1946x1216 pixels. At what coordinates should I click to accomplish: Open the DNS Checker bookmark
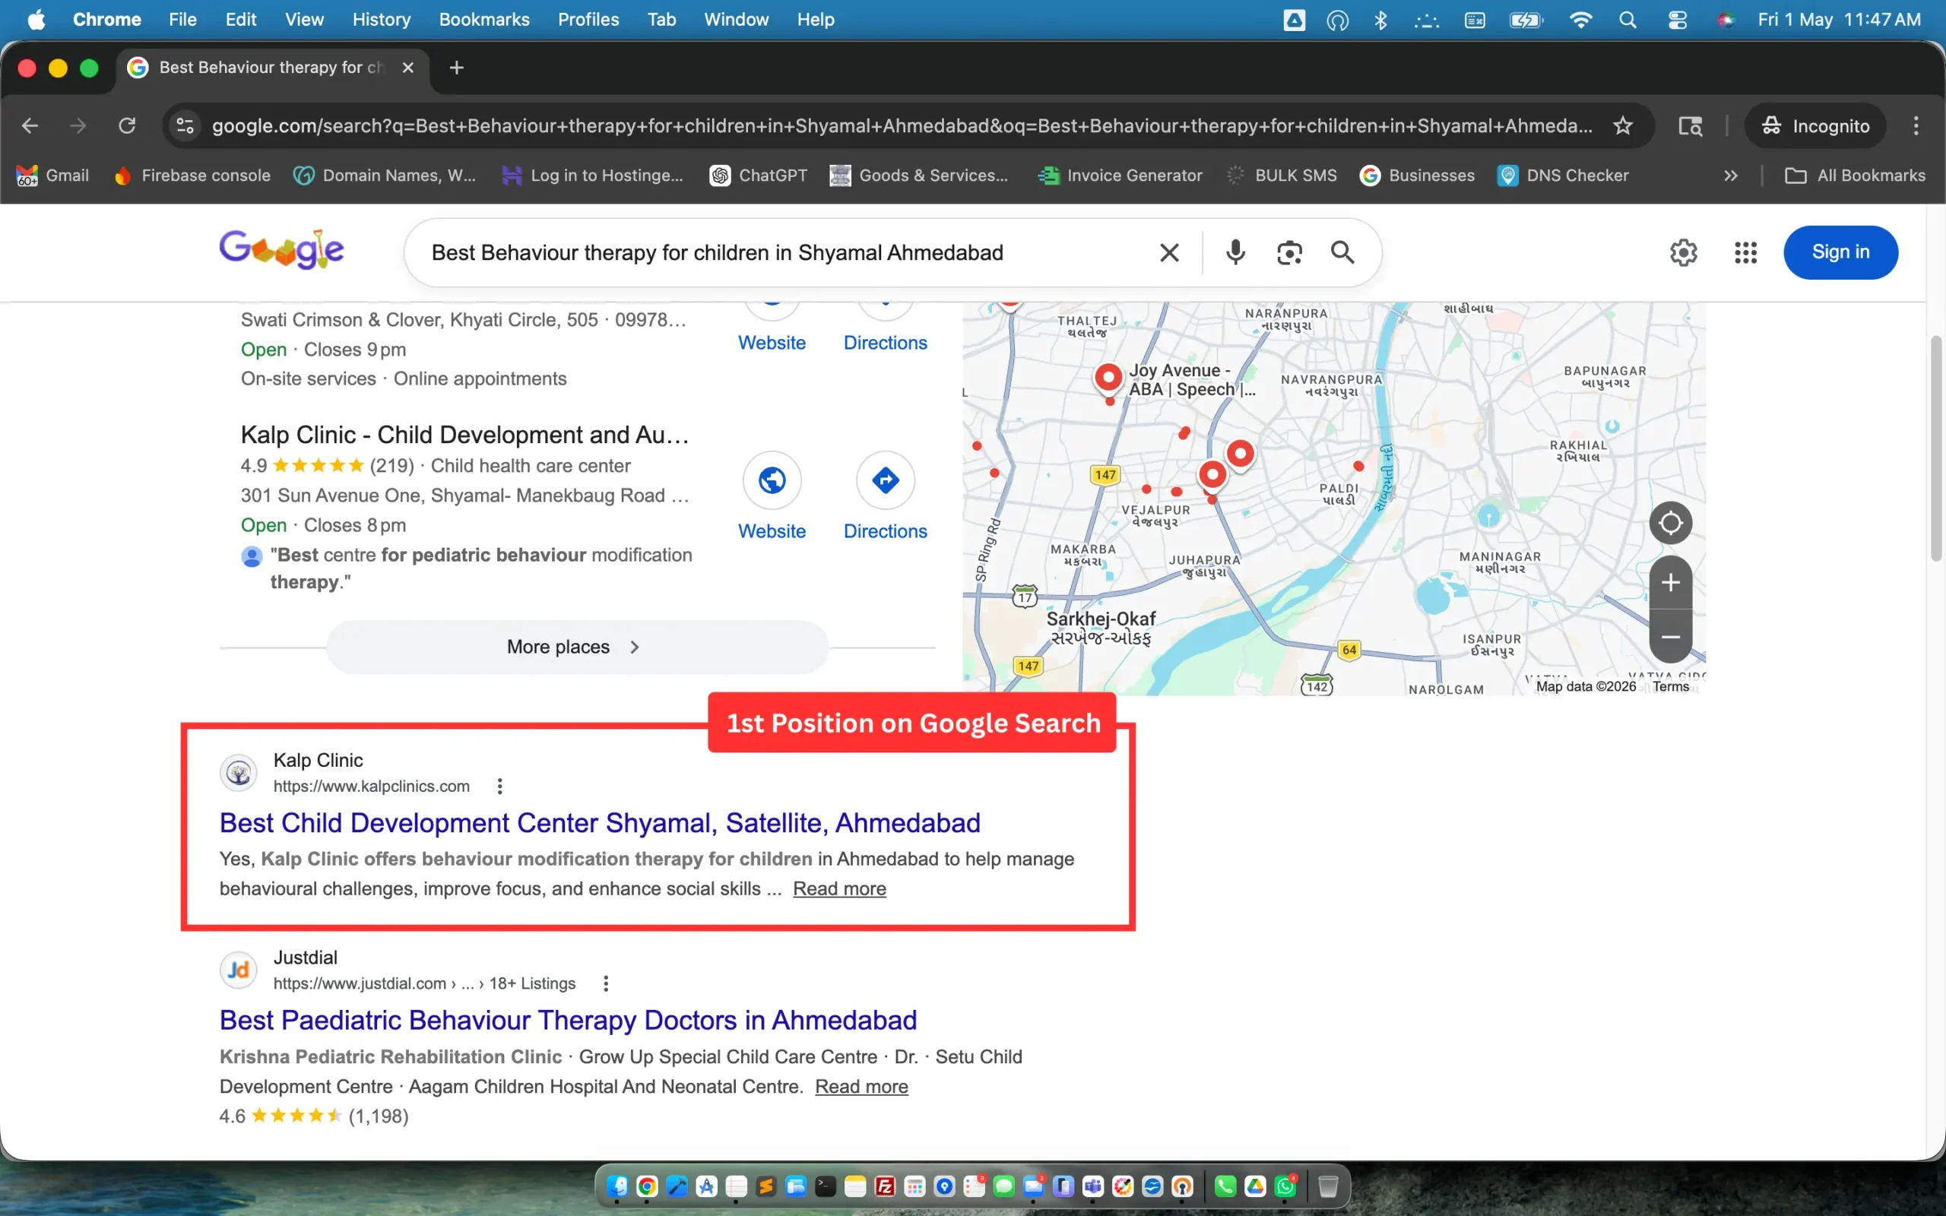click(1563, 176)
